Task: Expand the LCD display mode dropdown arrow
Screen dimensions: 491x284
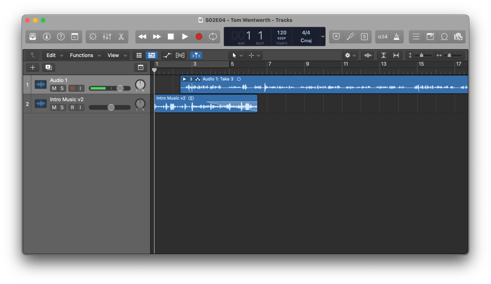Action: (x=323, y=36)
